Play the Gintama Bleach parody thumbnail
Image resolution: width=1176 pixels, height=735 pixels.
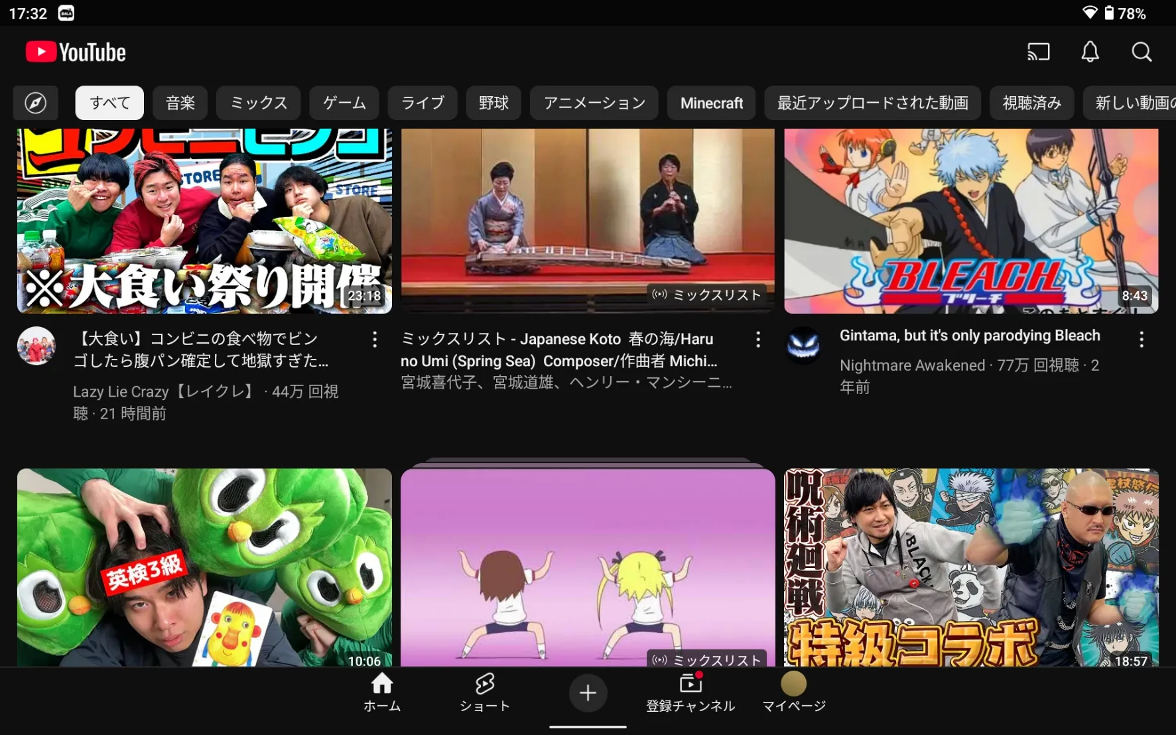971,221
